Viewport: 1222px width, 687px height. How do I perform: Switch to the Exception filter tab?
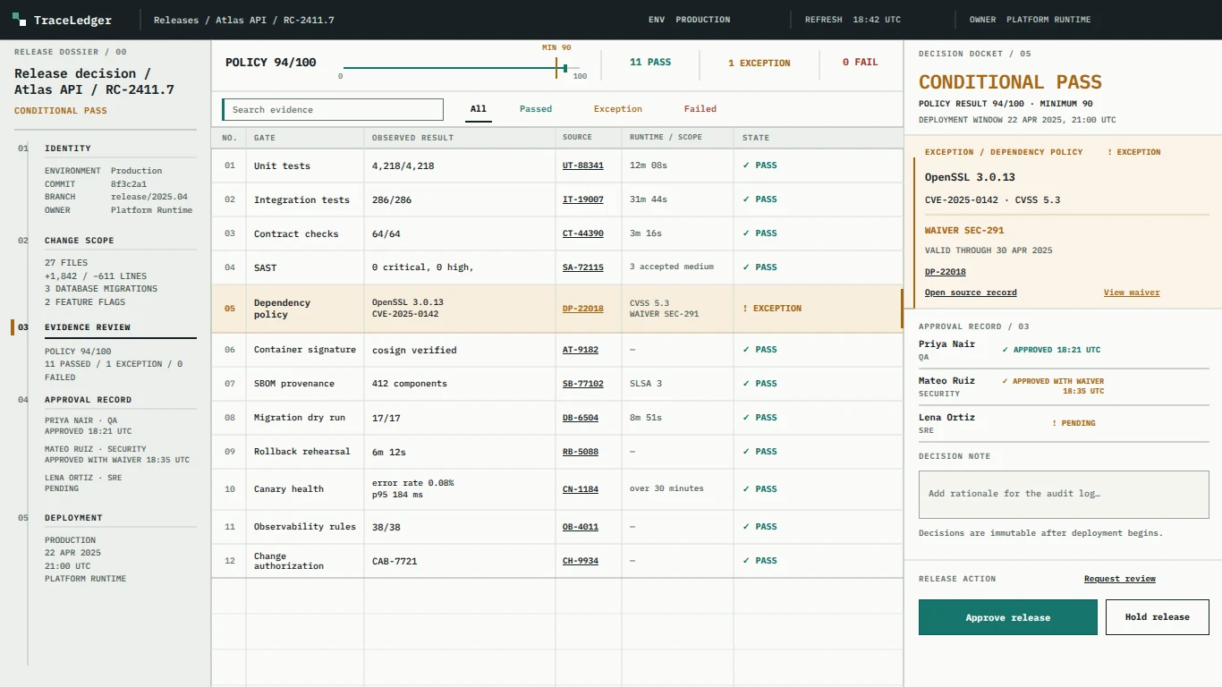tap(618, 109)
